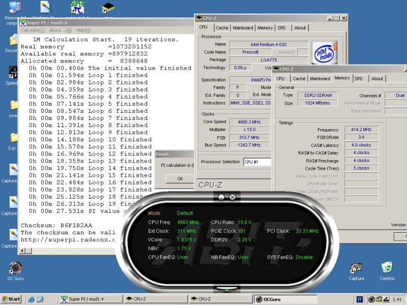Expand OC Guru panel using bottom green arrow

click(226, 289)
